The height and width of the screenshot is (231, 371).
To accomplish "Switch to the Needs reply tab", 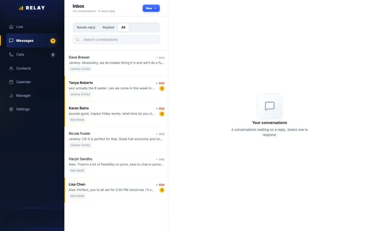I will pyautogui.click(x=86, y=27).
